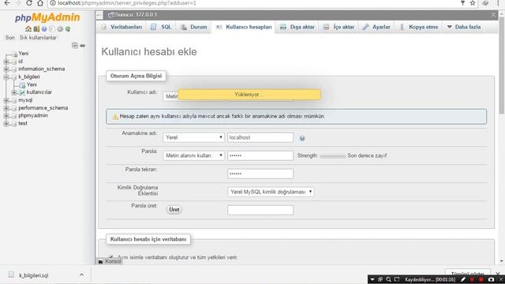Screen dimensions: 505x284
Task: Pause the screen recording
Action: 472,279
